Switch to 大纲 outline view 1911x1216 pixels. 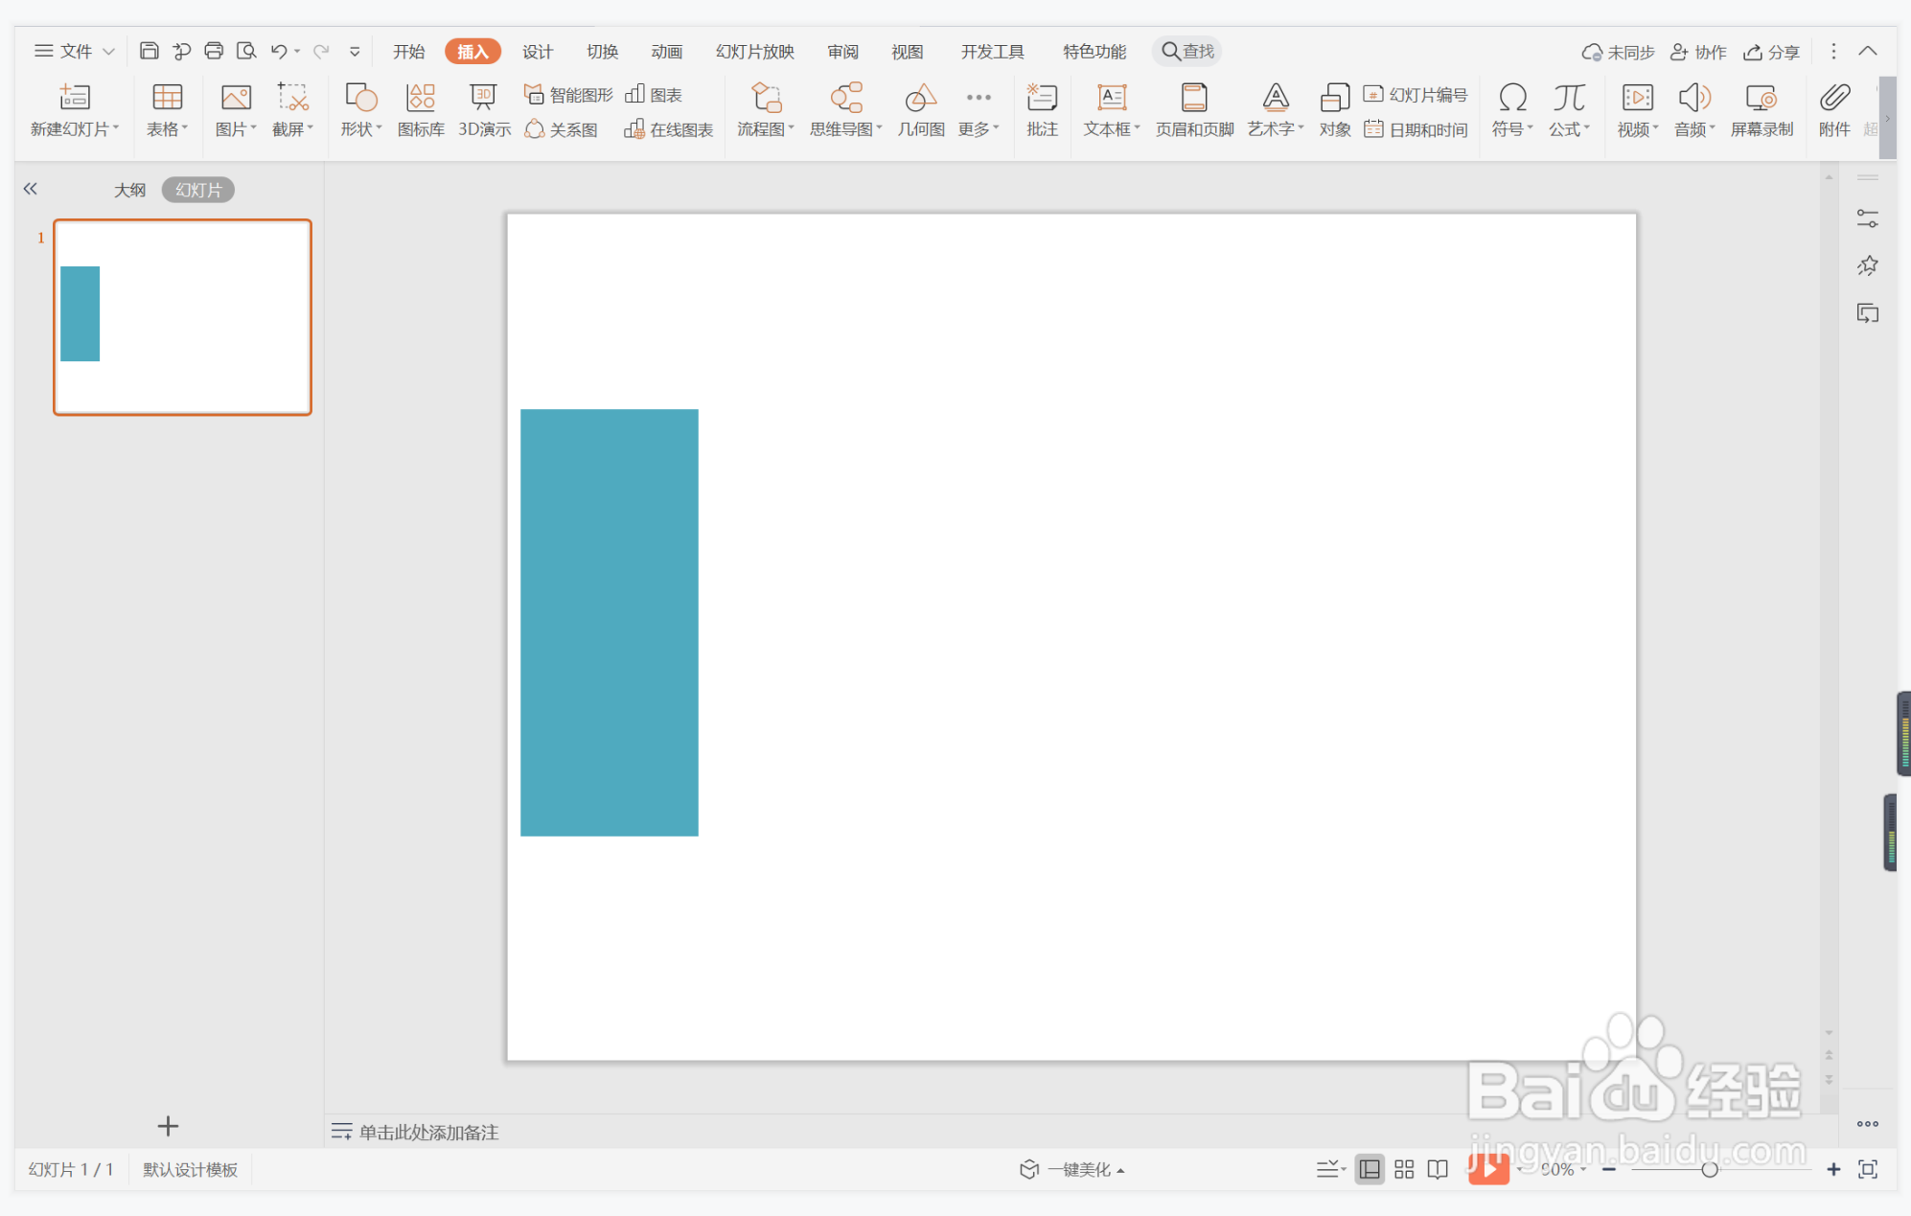tap(129, 190)
